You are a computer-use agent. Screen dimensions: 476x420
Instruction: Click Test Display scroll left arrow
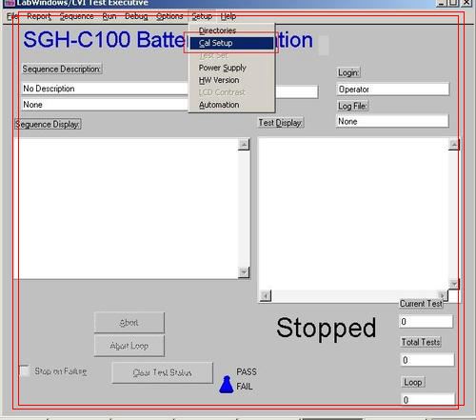tap(266, 295)
